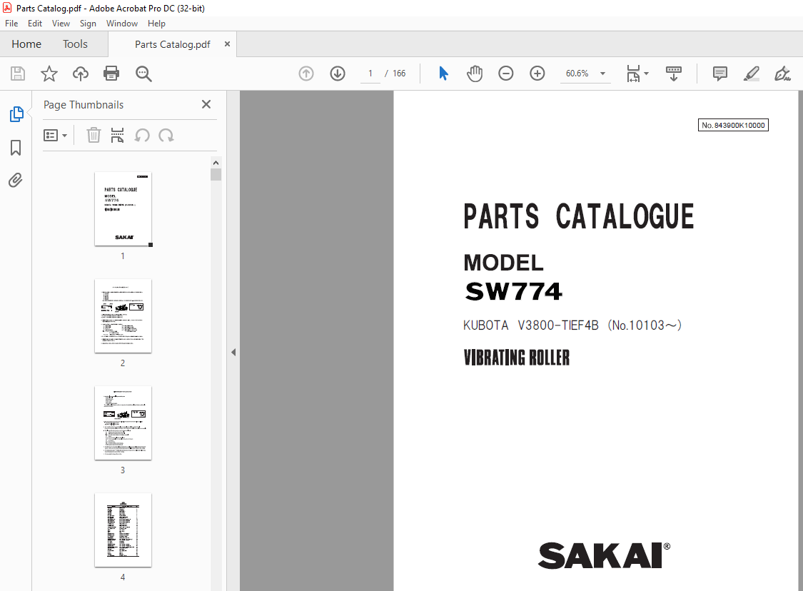Add a sticky note comment
Screen dimensions: 803x591
720,74
